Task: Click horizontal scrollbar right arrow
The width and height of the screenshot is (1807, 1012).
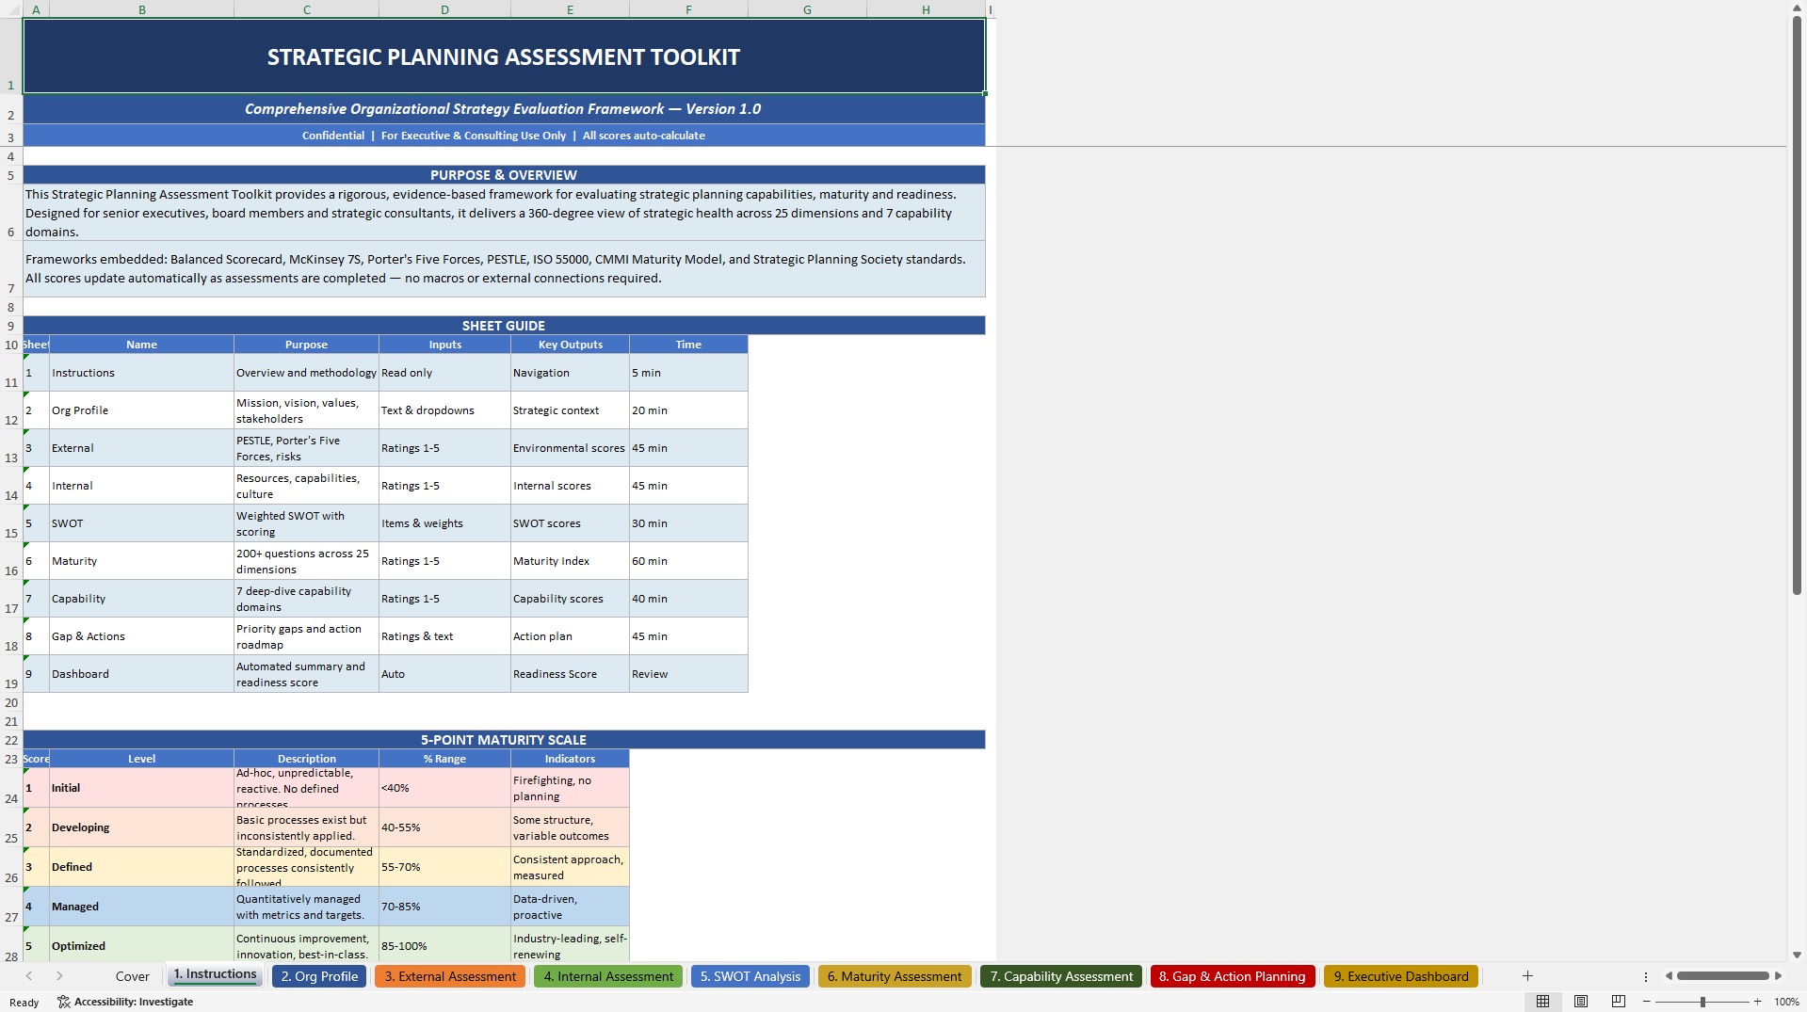Action: point(1778,976)
